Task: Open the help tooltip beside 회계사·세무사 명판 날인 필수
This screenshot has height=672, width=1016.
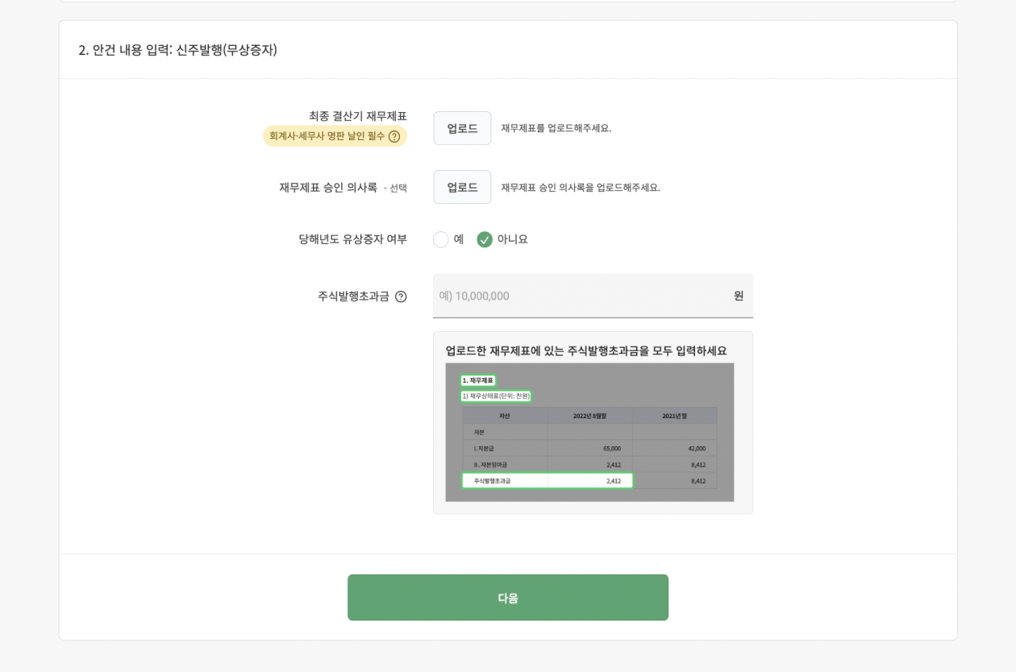Action: coord(393,137)
